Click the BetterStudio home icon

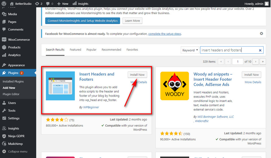point(12,4)
